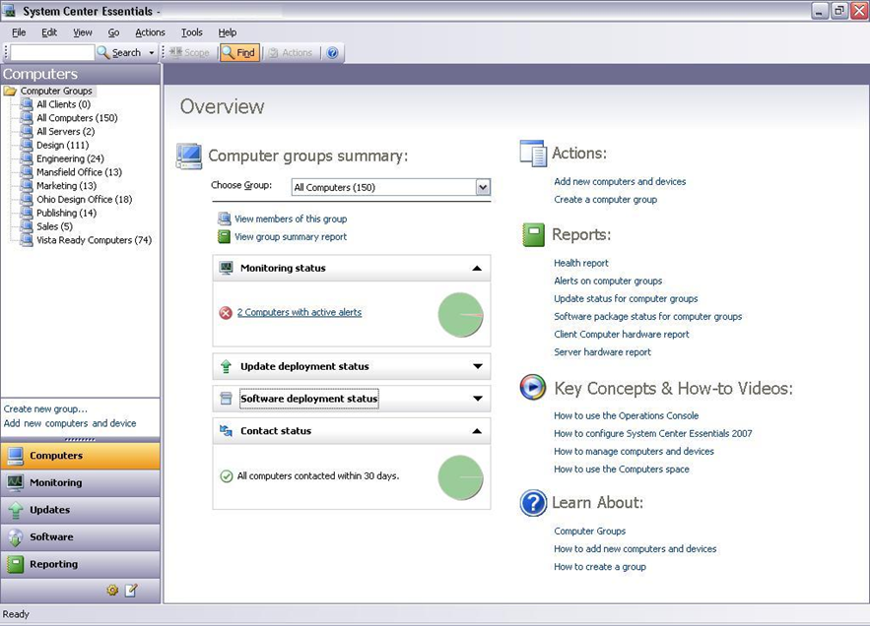870x626 pixels.
Task: Select the Engineering (24) group
Action: click(x=70, y=158)
